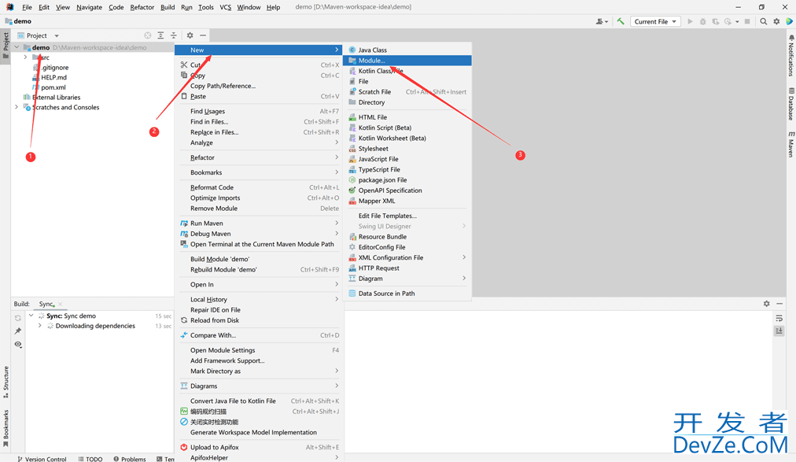Click the rerun sync icon in Build panel

(18, 318)
